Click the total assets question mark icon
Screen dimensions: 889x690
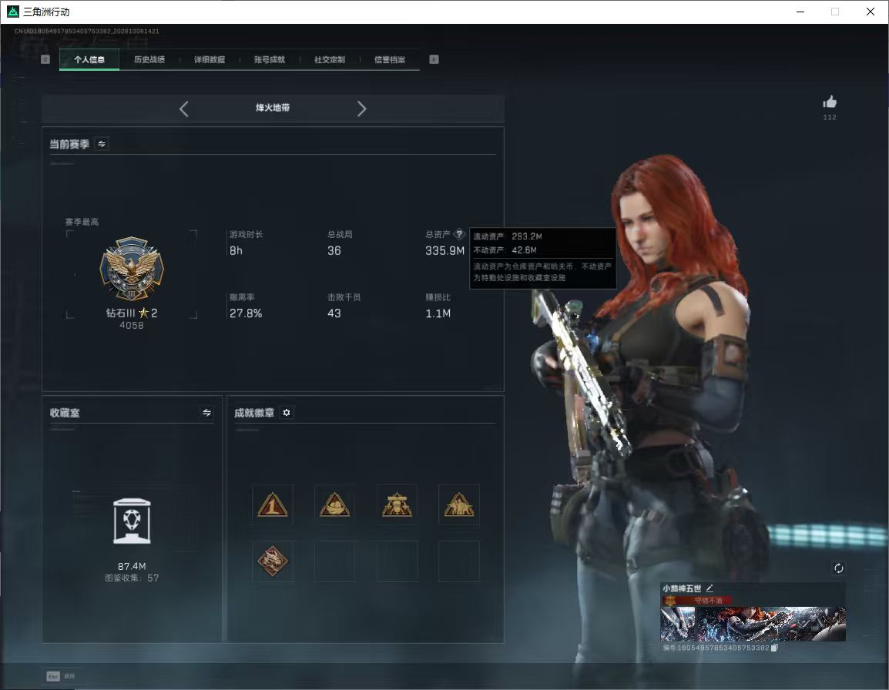tap(459, 234)
